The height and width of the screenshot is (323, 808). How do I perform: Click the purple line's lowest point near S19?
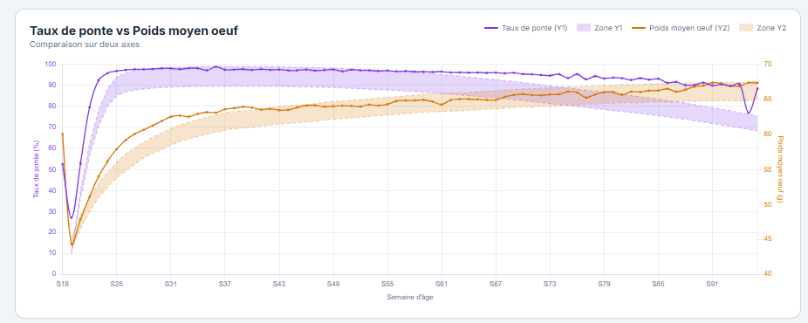72,217
